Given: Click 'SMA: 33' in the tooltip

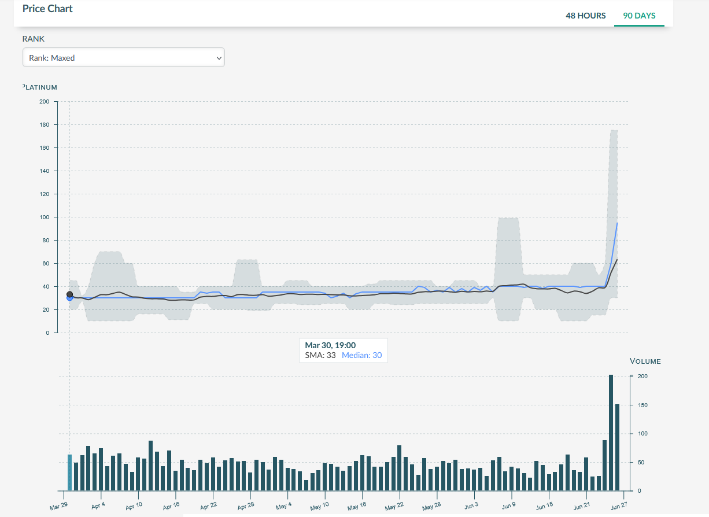Looking at the screenshot, I should 320,355.
